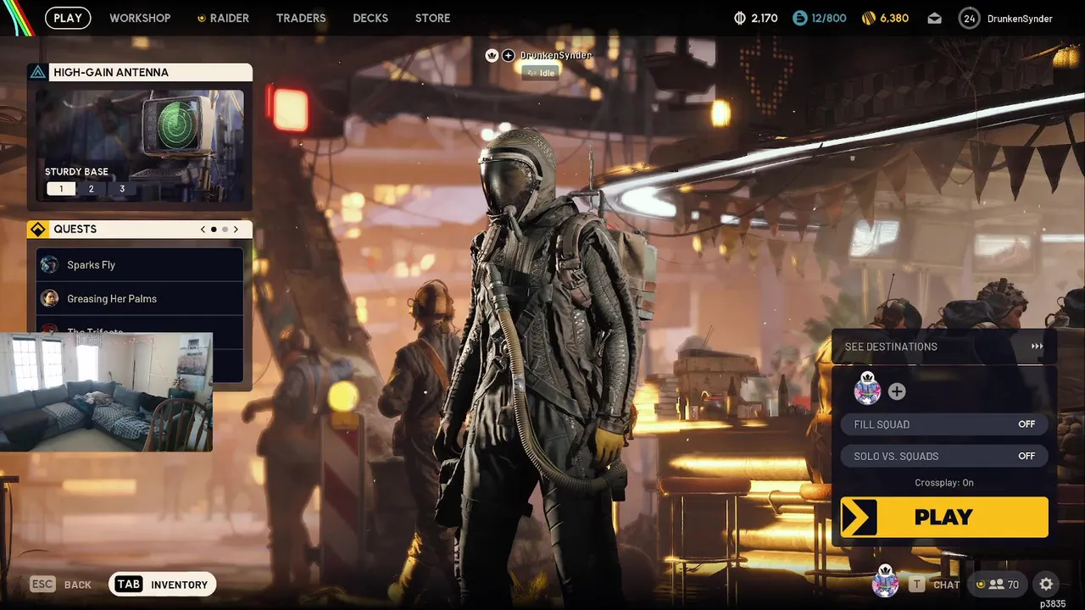Click the High-Gain Antenna triangle icon
Screen dimensions: 1085x610
37,72
